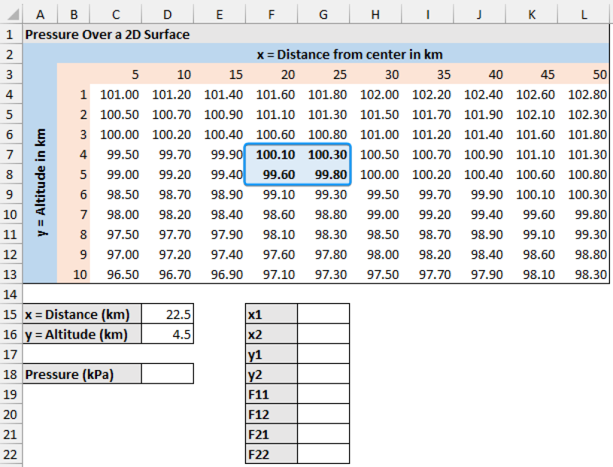Image resolution: width=613 pixels, height=467 pixels.
Task: Select the row 7 header
Action: tap(11, 154)
